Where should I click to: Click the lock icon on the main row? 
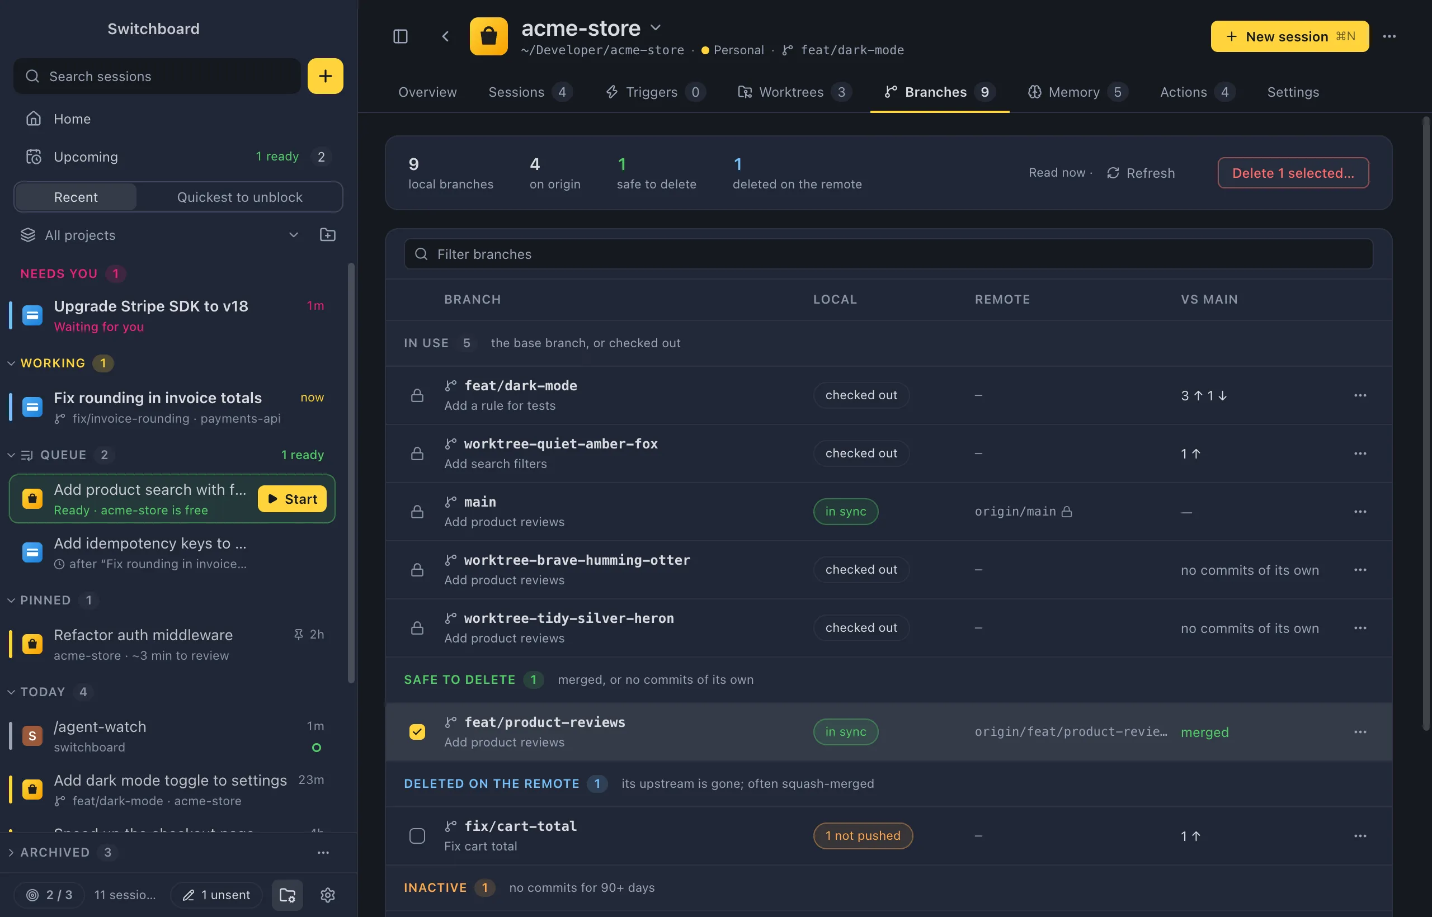[417, 512]
